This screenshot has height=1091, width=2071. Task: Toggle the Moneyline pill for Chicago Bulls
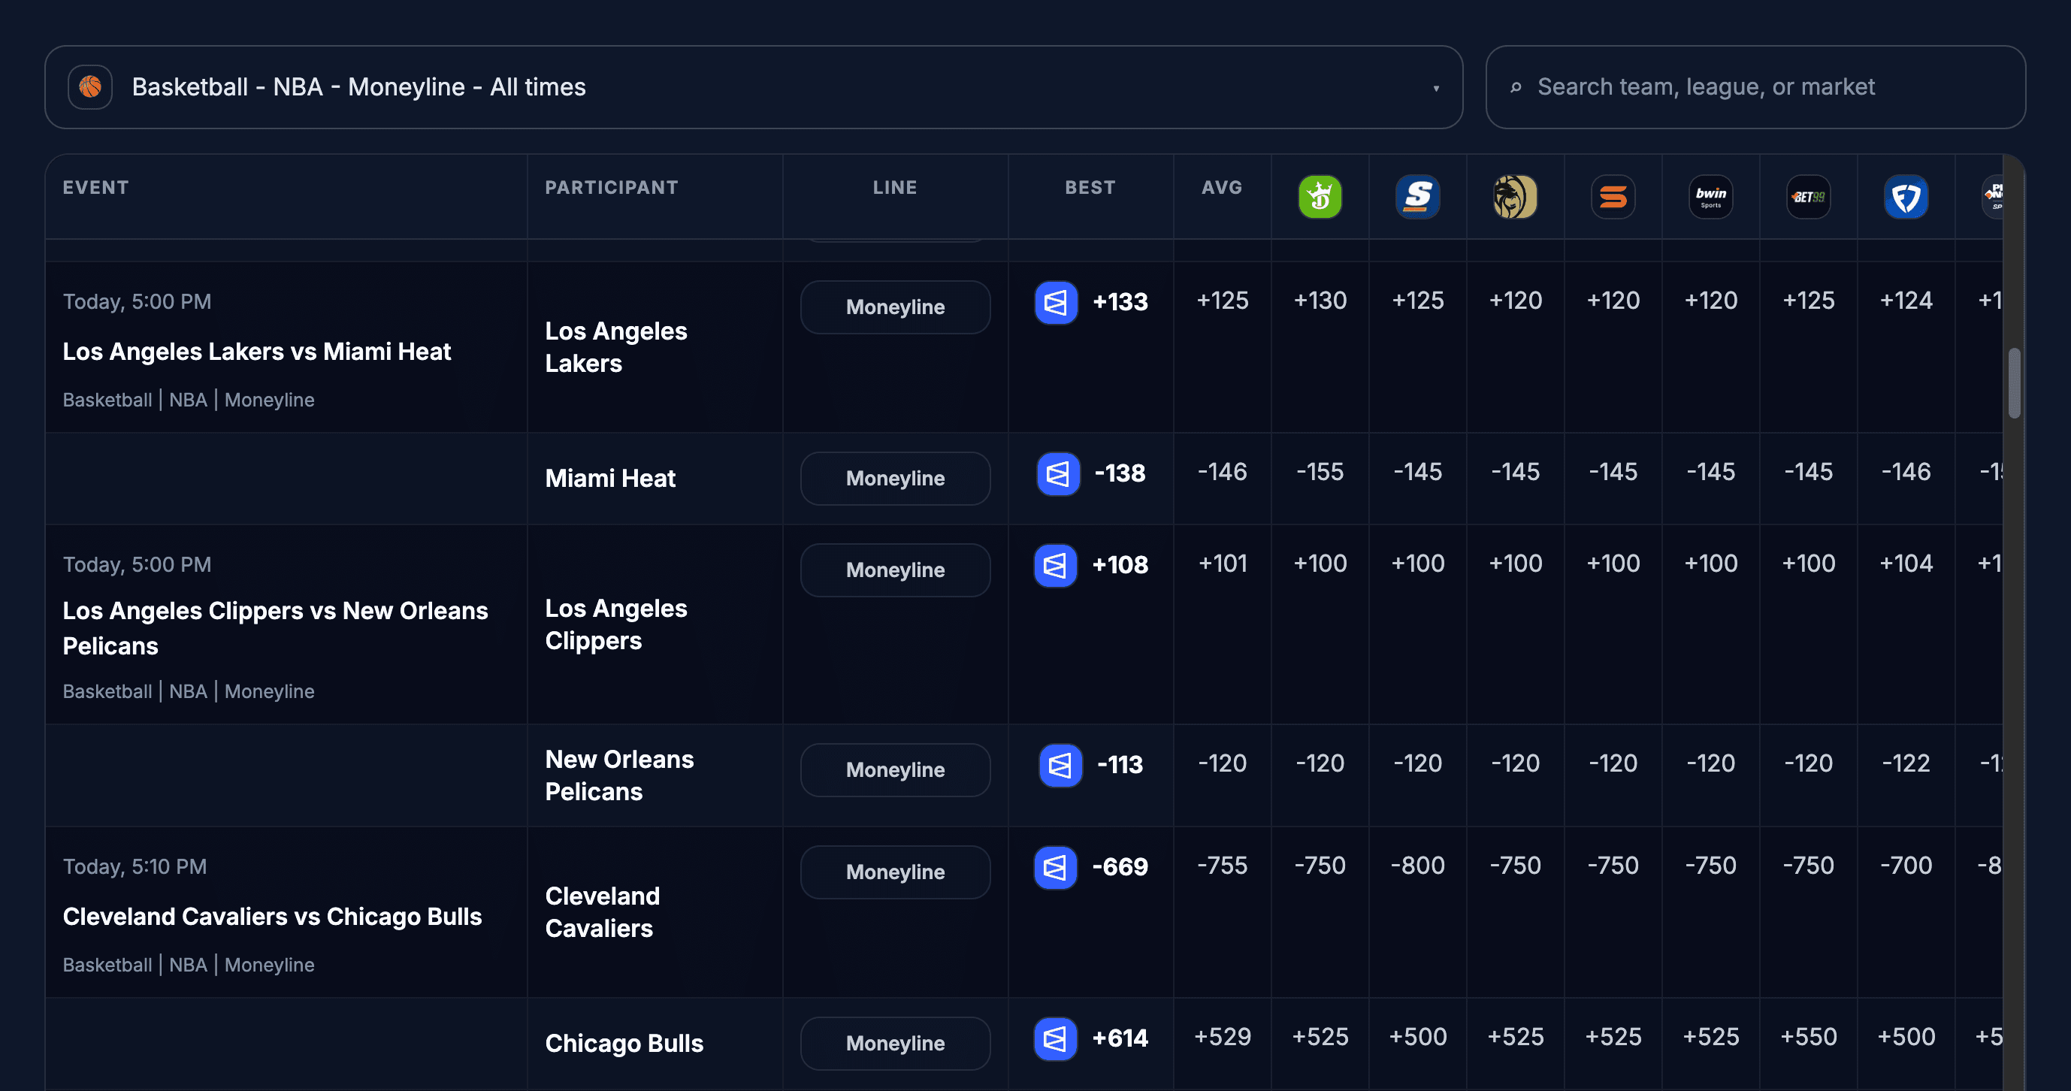[x=895, y=1043]
